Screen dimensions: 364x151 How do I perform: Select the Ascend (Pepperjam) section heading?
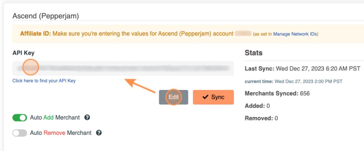(x=45, y=16)
